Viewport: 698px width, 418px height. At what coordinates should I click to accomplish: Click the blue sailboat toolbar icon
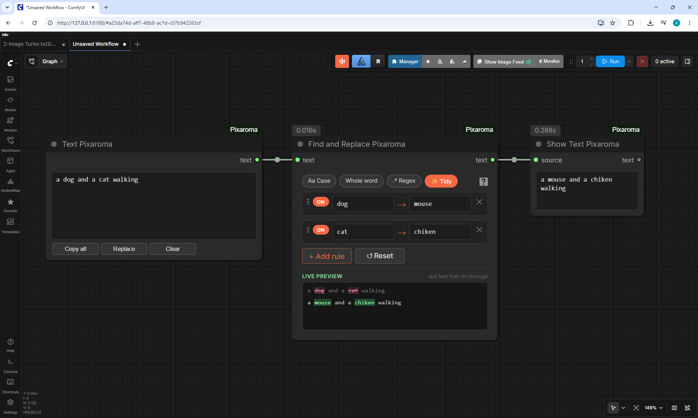coord(361,61)
